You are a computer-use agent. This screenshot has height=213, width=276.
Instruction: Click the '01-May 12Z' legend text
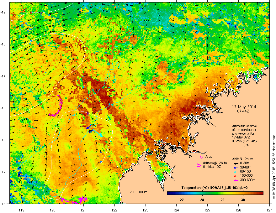[212, 167]
